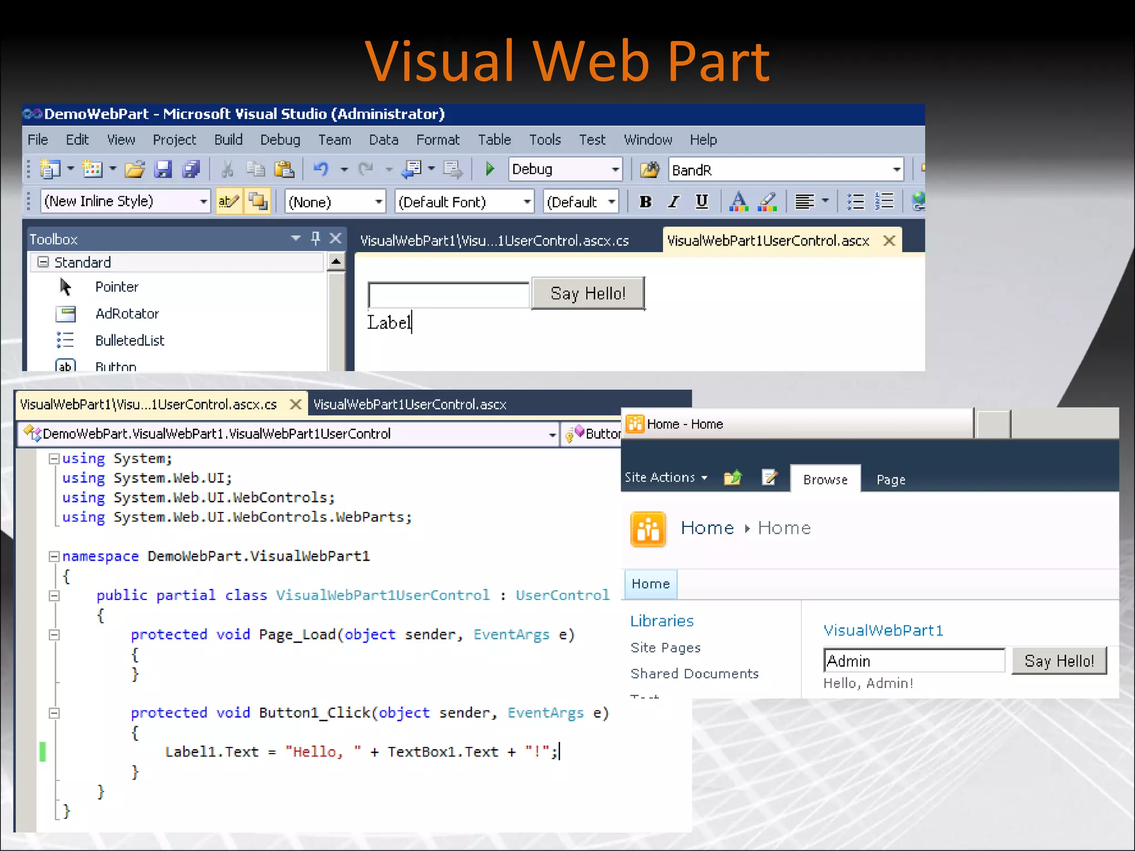Open the Justify alignment dropdown arrow
This screenshot has height=851, width=1135.
tap(825, 201)
